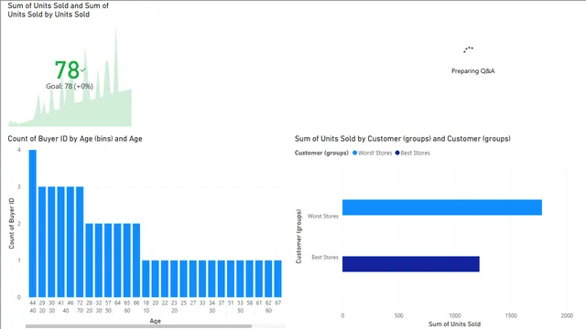
Task: Select the column bar for age 61
Action: click(x=259, y=279)
